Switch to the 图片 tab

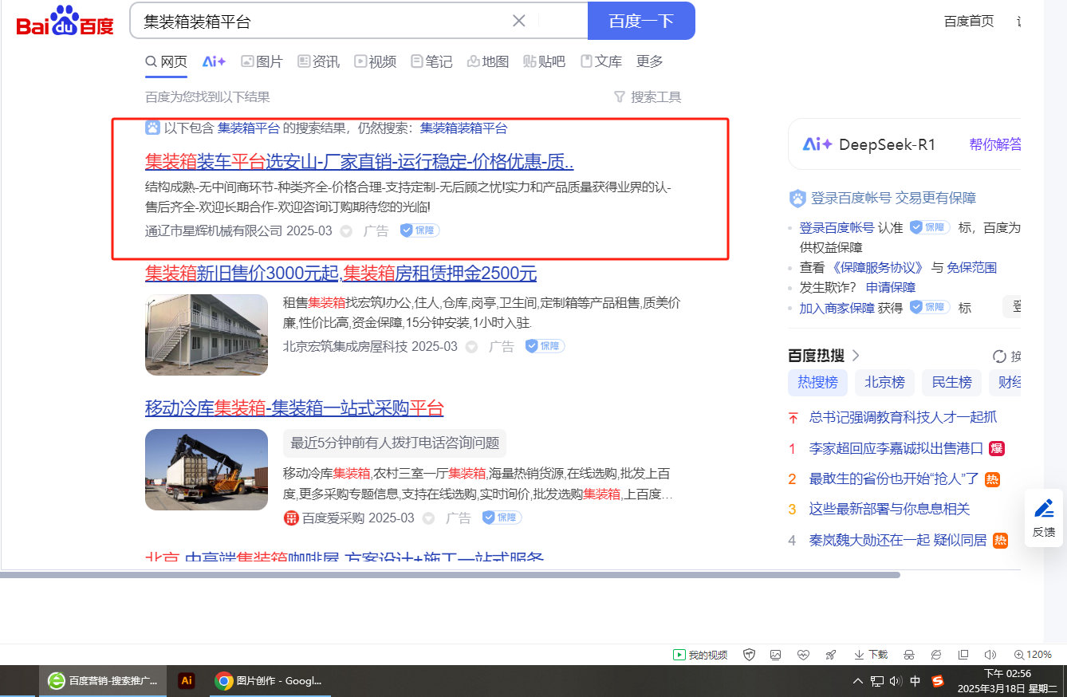click(x=262, y=61)
